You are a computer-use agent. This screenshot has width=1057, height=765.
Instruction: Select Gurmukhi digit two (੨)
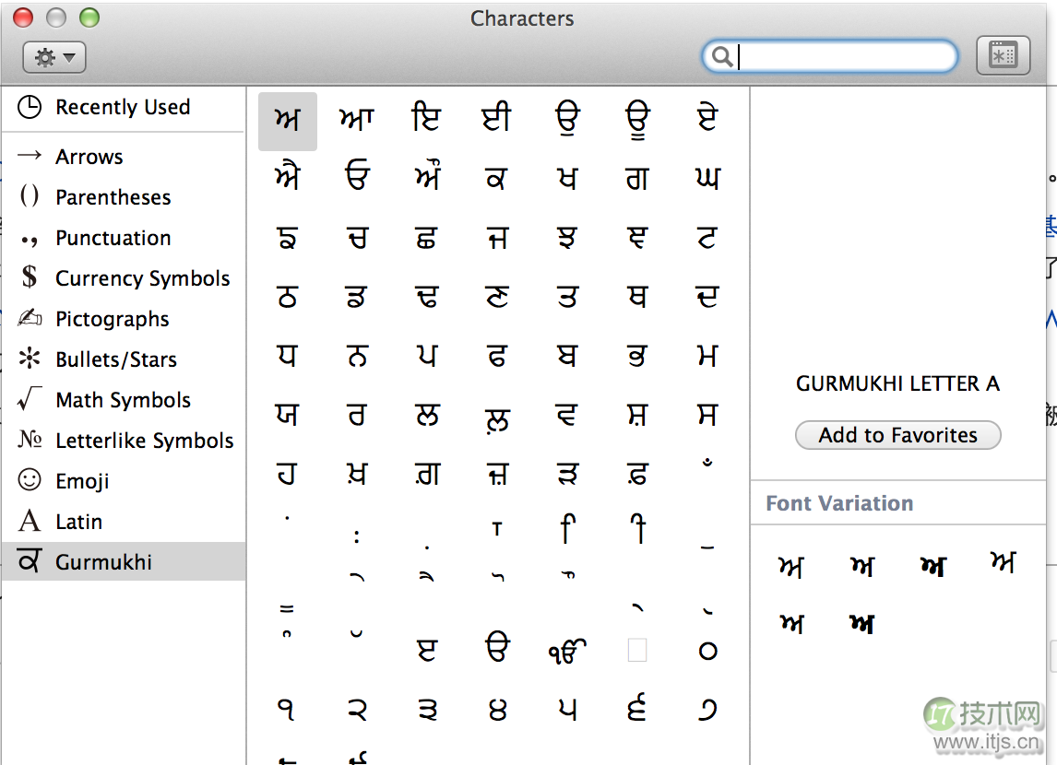coord(357,710)
